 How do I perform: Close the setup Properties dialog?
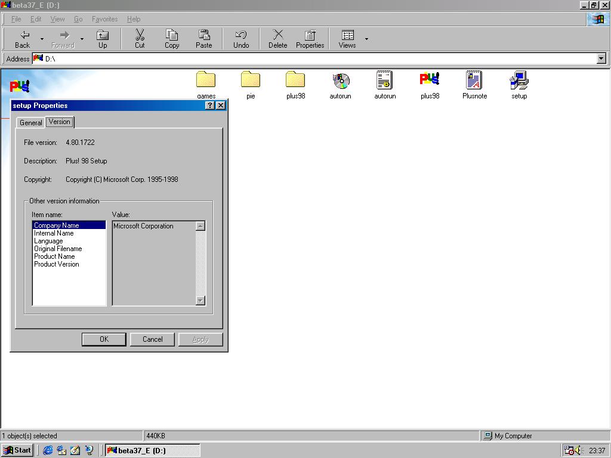[221, 105]
